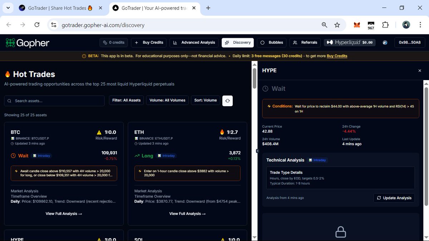The image size is (429, 241).
Task: Click the ETH card title
Action: coord(139,132)
